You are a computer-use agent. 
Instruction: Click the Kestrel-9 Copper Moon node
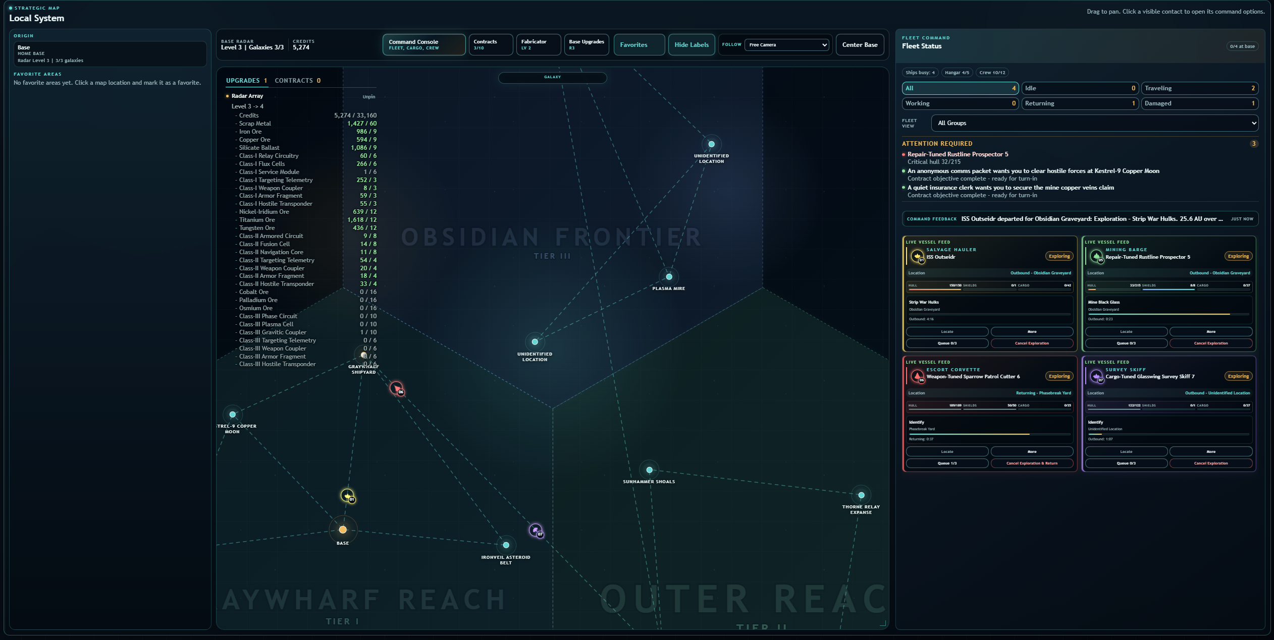[232, 415]
